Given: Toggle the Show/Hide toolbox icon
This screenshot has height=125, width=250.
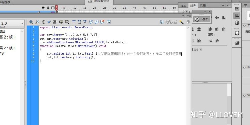Looking at the screenshot, I should coord(109,22).
